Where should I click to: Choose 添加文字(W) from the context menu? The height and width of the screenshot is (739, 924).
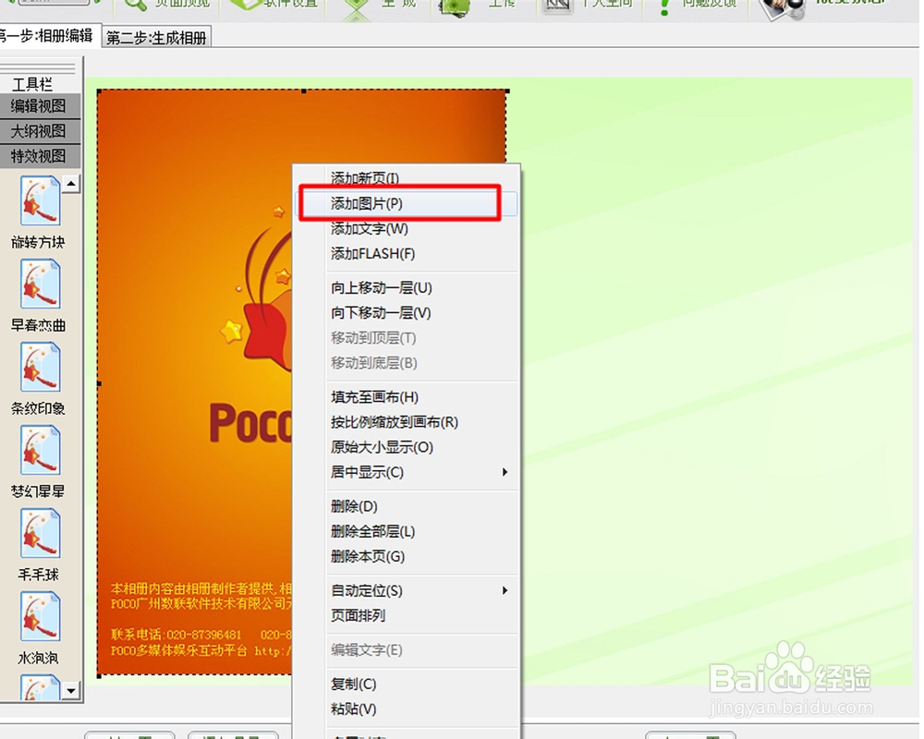click(407, 228)
